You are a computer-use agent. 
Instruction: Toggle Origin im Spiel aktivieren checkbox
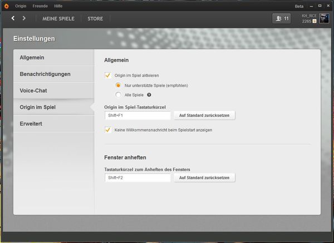[x=108, y=75]
